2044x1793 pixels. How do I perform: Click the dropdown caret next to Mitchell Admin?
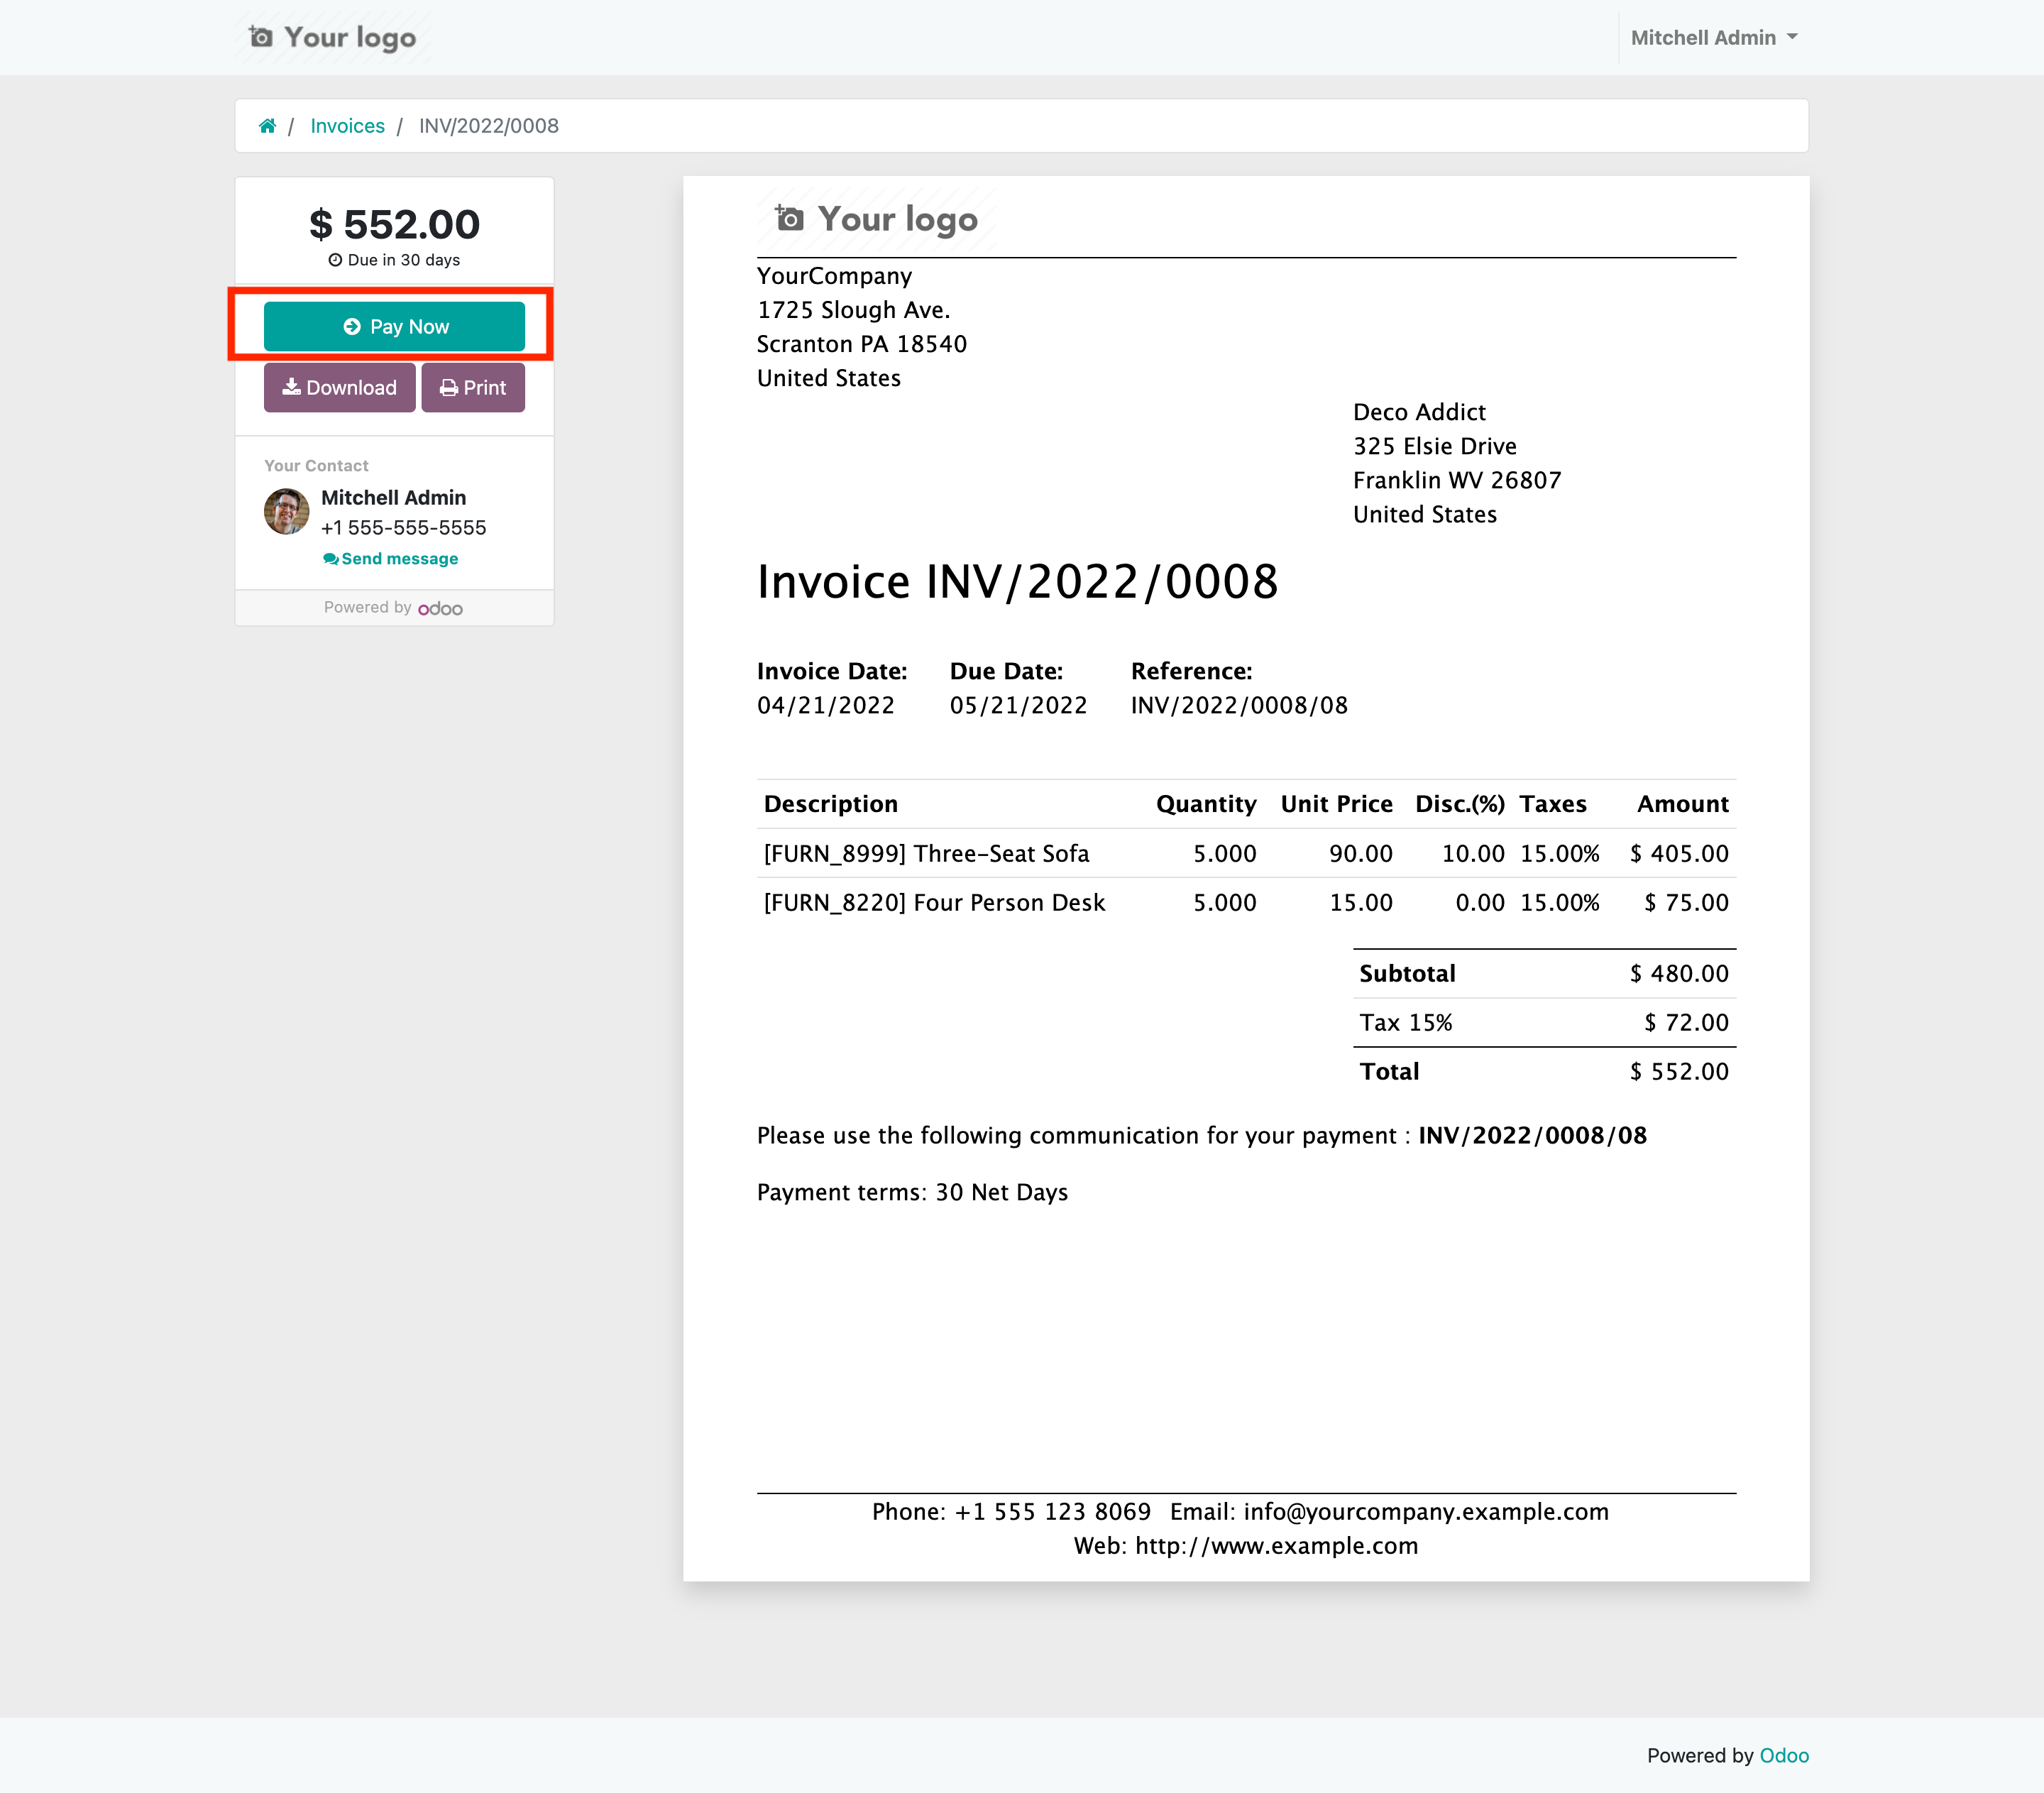click(1792, 37)
